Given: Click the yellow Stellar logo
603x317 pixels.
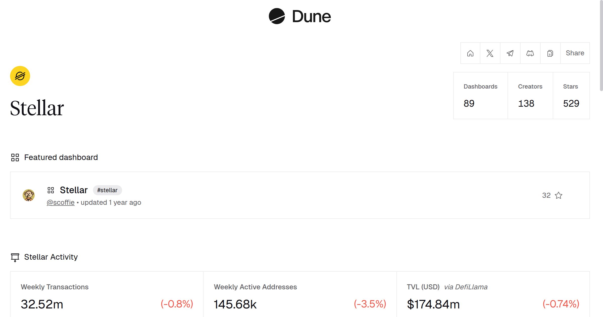Looking at the screenshot, I should pyautogui.click(x=20, y=76).
